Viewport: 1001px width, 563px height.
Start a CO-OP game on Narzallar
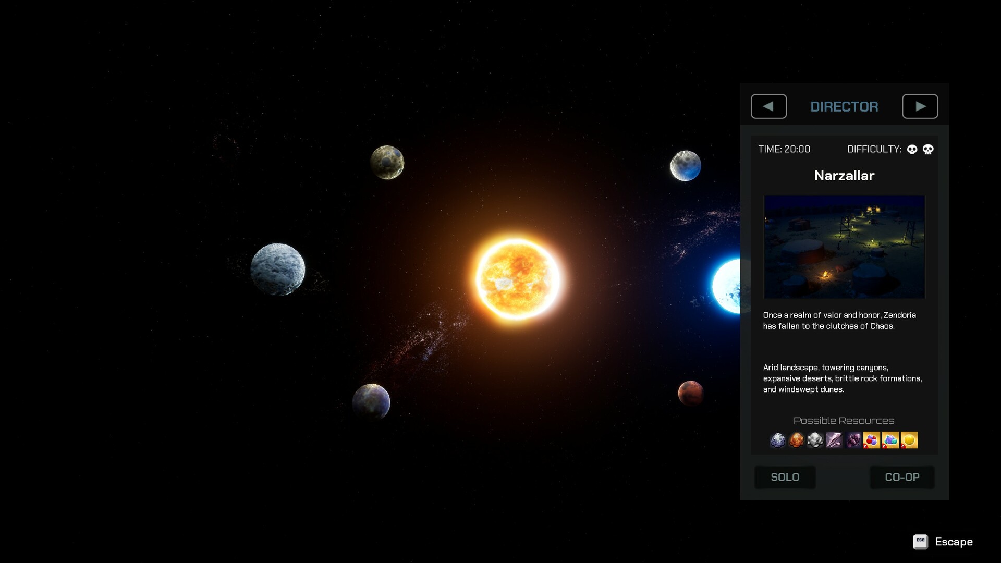pyautogui.click(x=902, y=477)
